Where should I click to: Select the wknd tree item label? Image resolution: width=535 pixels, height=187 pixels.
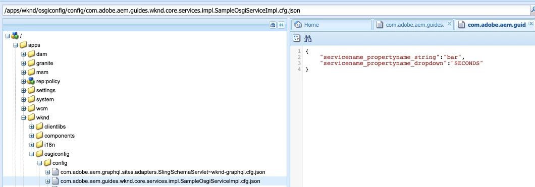pyautogui.click(x=43, y=118)
